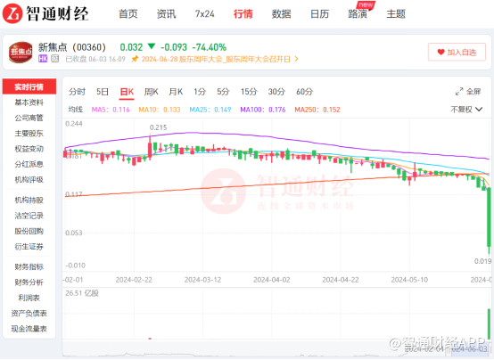494x360 pixels.
Task: Click the chart range slider at bottom
Action: pyautogui.click(x=276, y=350)
